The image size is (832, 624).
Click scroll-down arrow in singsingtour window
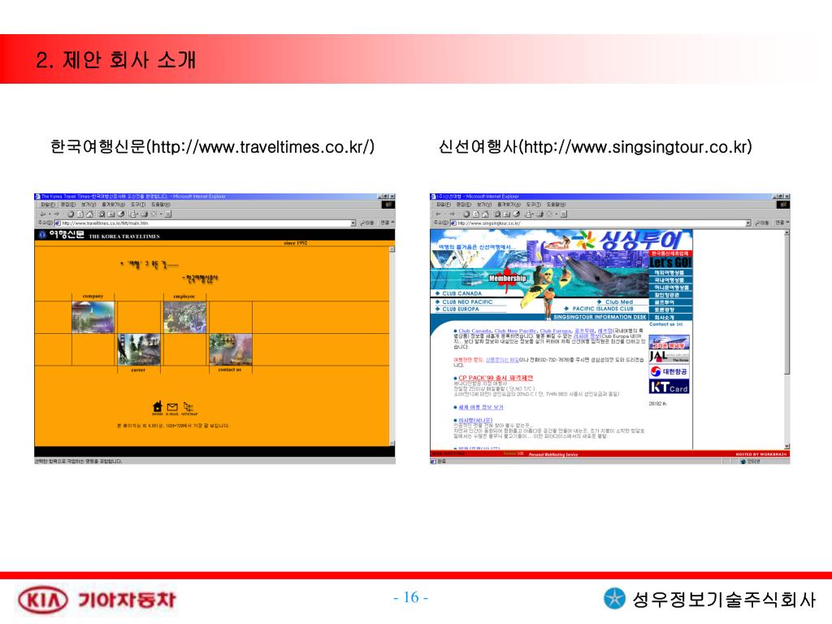pyautogui.click(x=786, y=446)
